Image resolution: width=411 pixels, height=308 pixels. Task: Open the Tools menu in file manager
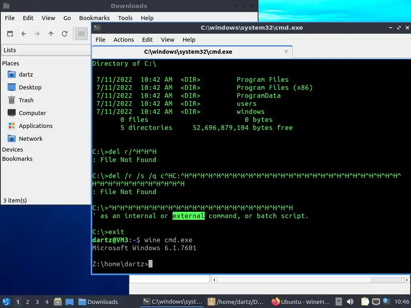(x=125, y=18)
